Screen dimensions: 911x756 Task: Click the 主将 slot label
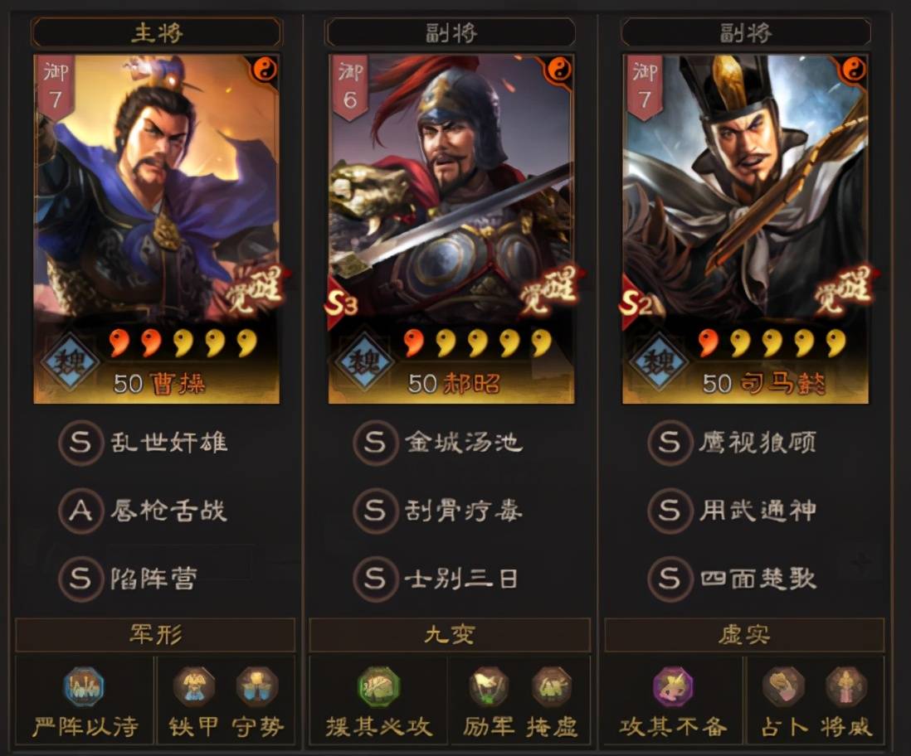(x=157, y=32)
